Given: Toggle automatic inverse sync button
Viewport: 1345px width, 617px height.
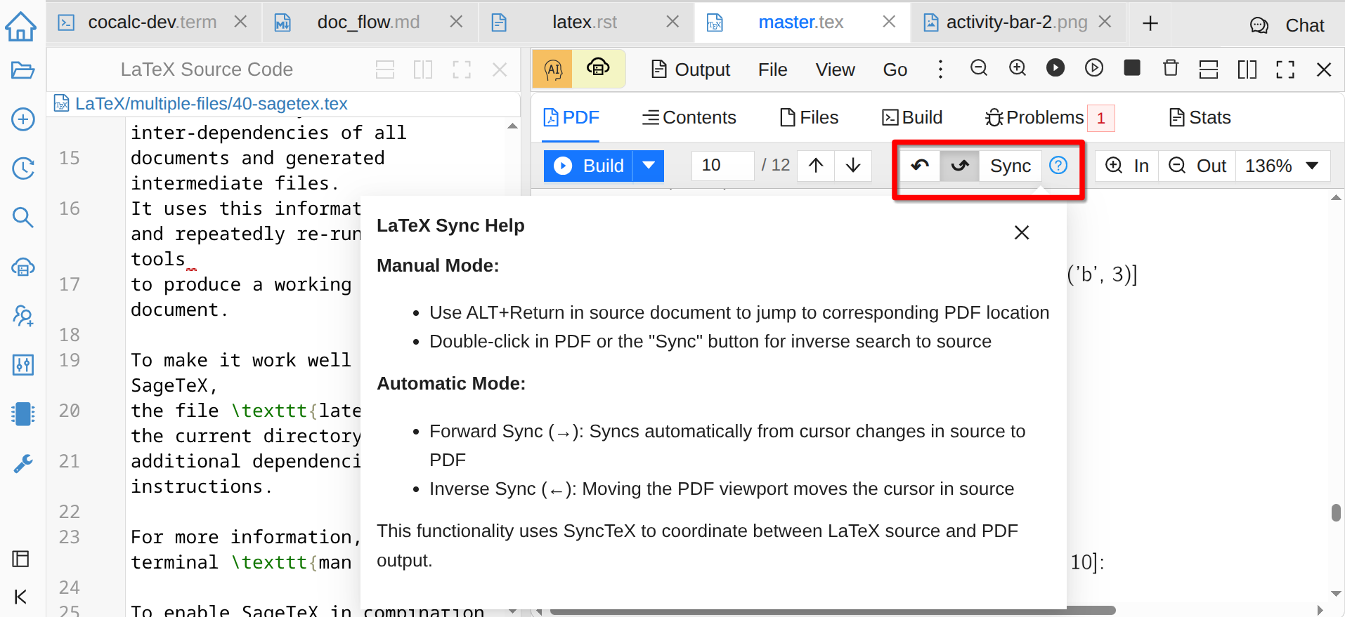Looking at the screenshot, I should [x=920, y=166].
